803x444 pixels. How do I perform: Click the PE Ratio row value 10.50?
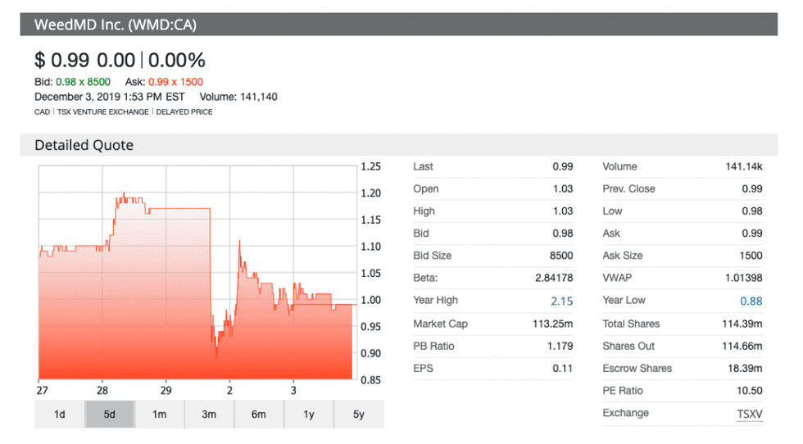point(749,391)
